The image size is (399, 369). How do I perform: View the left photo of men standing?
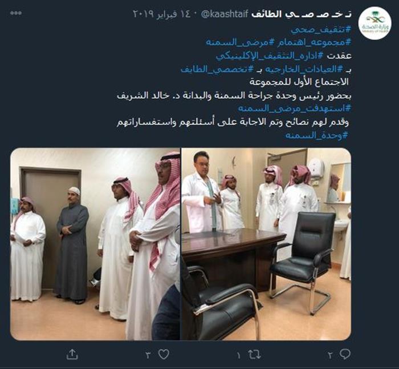95,244
